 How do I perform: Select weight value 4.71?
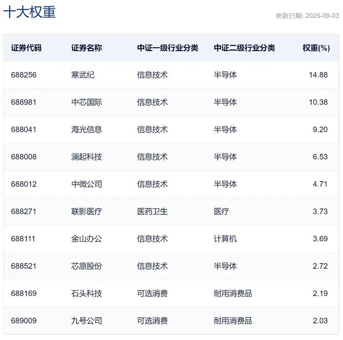click(x=320, y=184)
